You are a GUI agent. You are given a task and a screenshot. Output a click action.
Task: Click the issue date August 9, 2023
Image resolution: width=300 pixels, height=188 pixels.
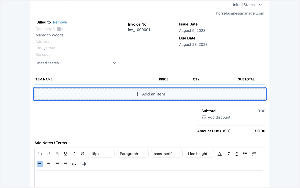192,31
